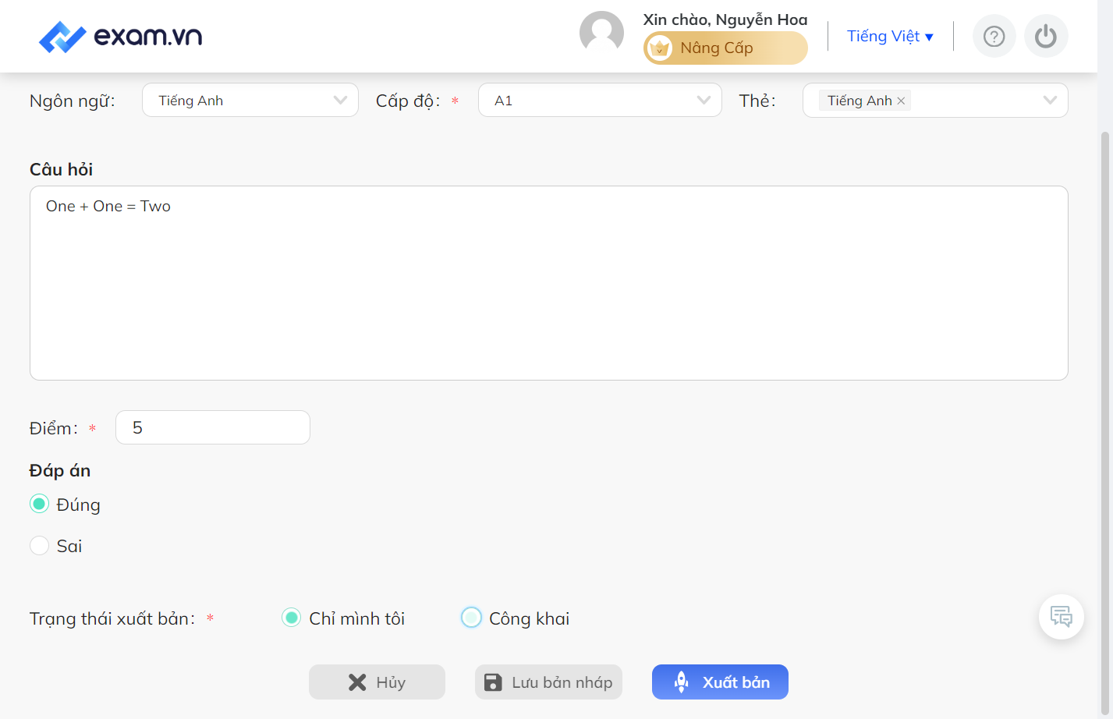Image resolution: width=1113 pixels, height=719 pixels.
Task: Click Lưu bản nháp to save draft
Action: [548, 682]
